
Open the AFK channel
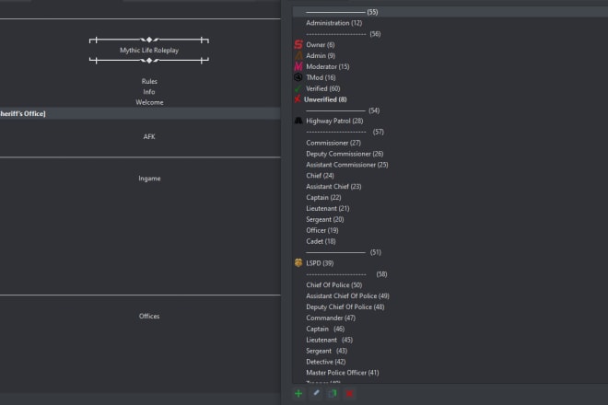(x=149, y=136)
